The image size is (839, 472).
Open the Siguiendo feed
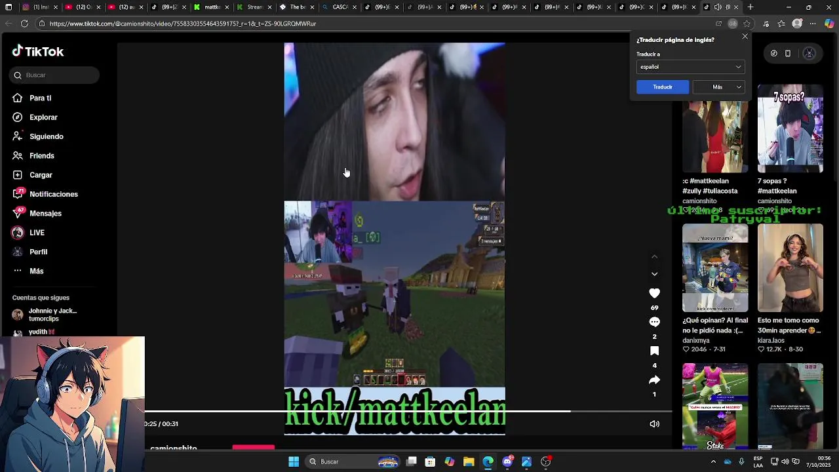46,136
